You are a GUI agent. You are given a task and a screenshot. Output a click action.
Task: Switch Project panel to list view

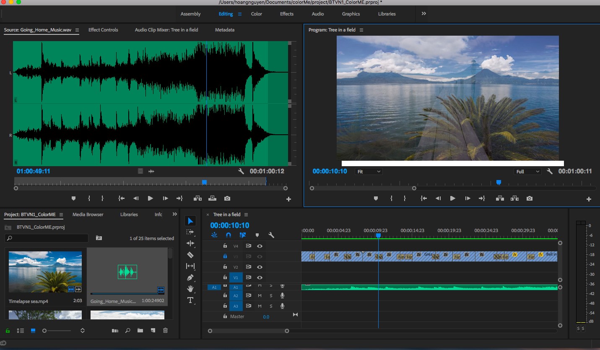pos(20,331)
